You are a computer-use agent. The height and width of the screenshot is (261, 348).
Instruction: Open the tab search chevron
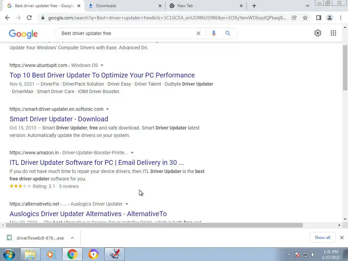307,6
